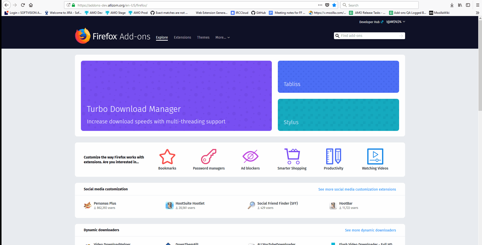Open the MozillaWiki bookmark
The image size is (482, 245).
439,13
